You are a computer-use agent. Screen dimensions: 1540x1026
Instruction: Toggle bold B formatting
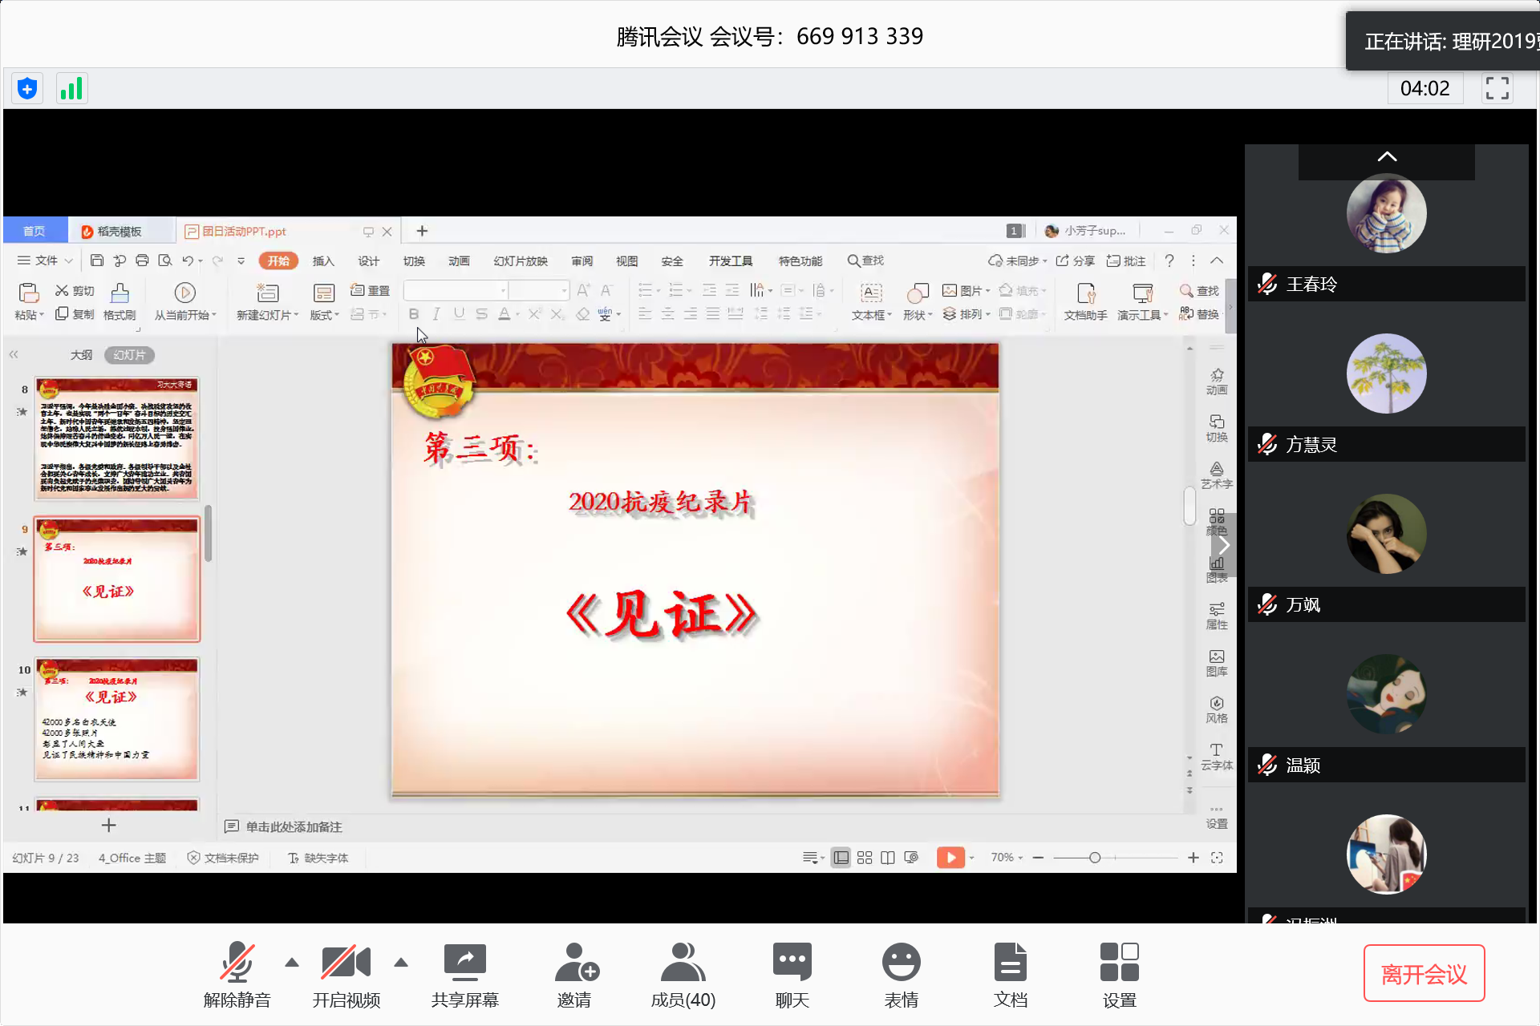click(414, 314)
